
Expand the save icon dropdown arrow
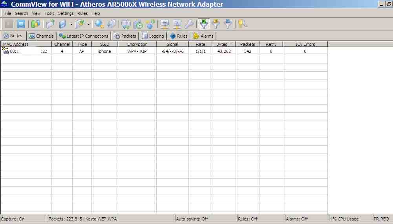tap(71, 24)
